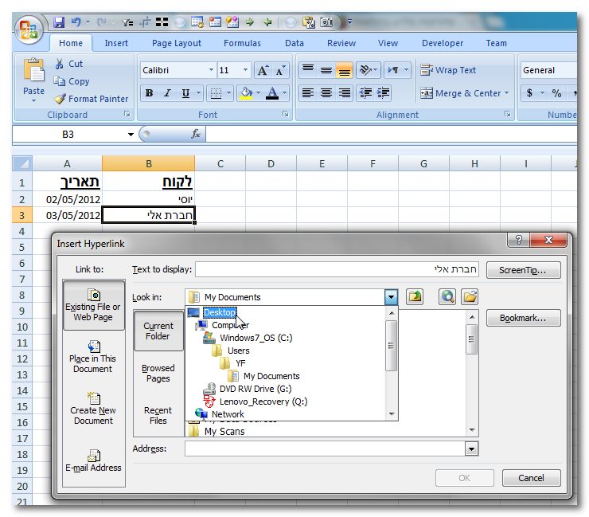
Task: Expand the Address field dropdown
Action: 472,449
